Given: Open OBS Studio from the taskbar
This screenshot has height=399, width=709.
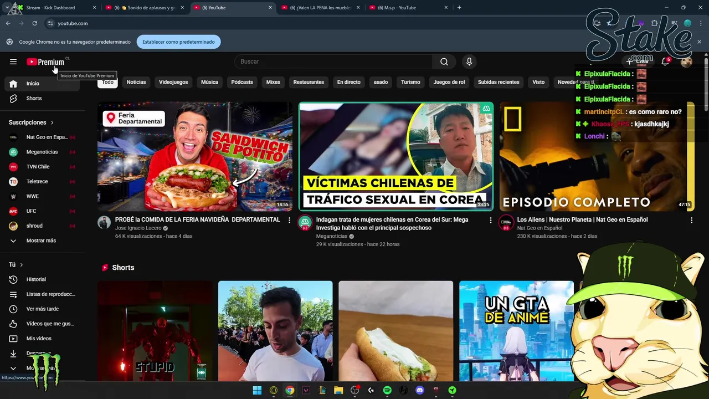Looking at the screenshot, I should coord(355,390).
